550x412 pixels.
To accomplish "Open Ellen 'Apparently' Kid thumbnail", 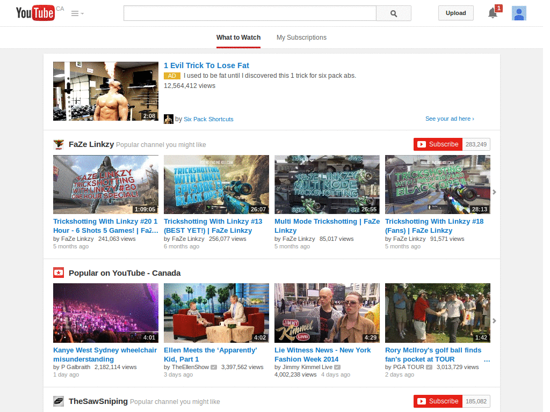I will tap(216, 313).
